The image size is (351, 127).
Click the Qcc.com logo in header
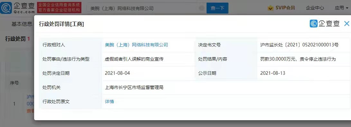point(17,8)
